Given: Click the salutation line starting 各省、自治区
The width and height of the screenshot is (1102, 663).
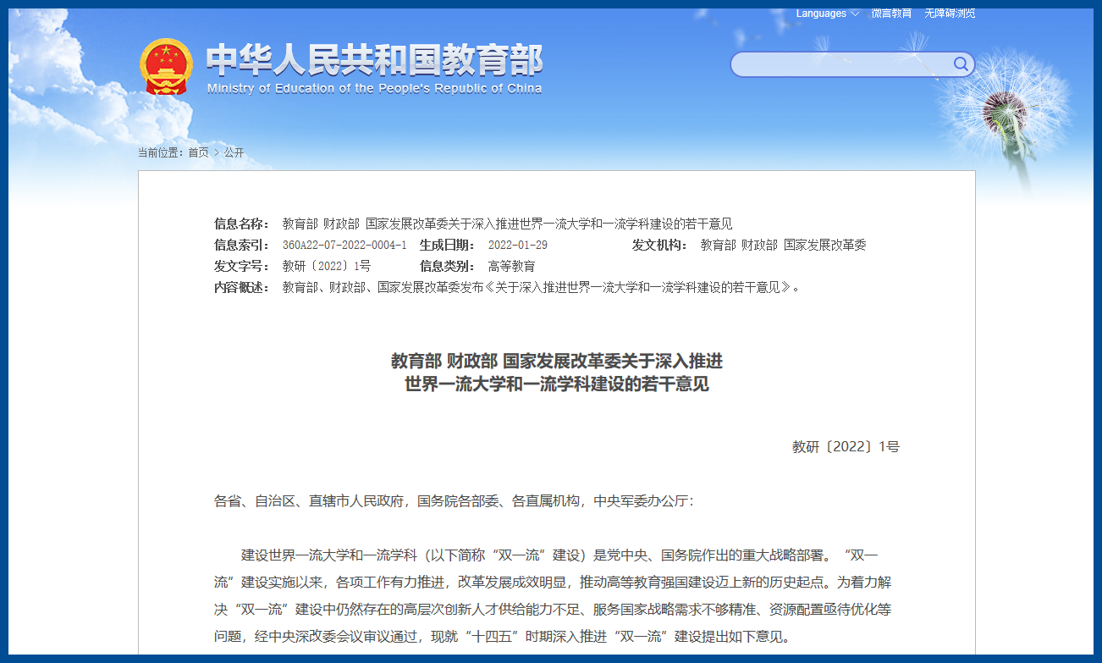Looking at the screenshot, I should point(454,501).
